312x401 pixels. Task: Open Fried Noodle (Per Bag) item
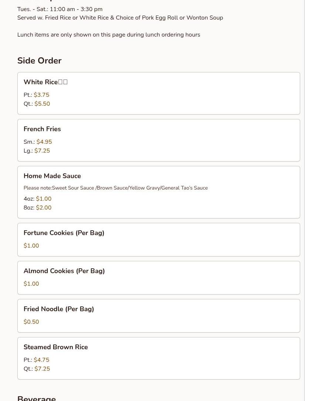[x=159, y=316]
